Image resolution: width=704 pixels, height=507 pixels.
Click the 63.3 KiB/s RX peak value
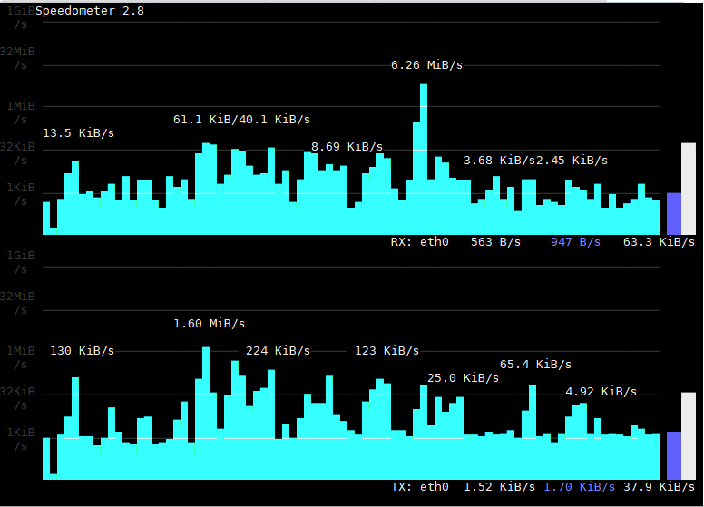(659, 242)
